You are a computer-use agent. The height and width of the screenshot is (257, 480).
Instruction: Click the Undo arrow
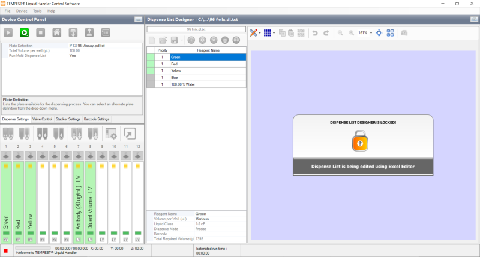(x=315, y=33)
